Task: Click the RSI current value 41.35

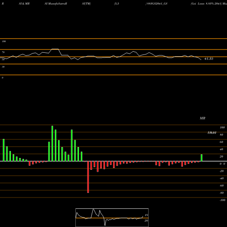Action: (209, 59)
